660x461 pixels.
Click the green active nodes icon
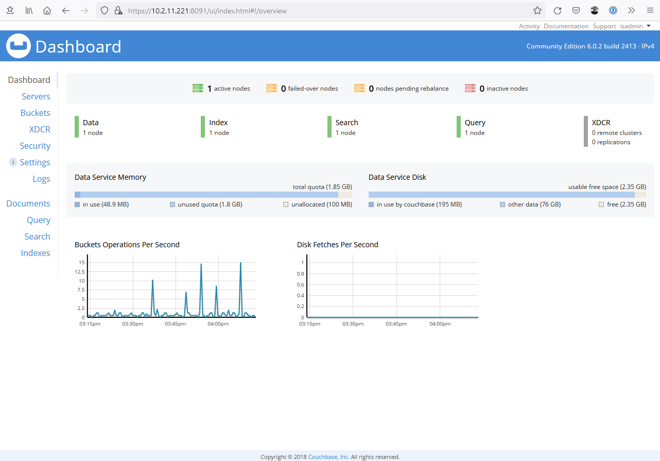click(198, 89)
